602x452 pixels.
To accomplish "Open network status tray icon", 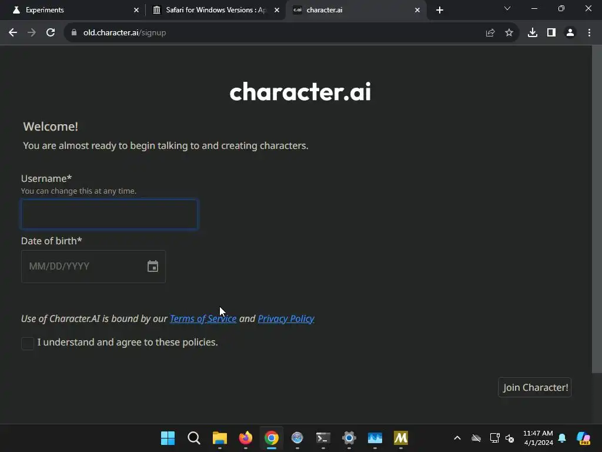I will click(494, 438).
